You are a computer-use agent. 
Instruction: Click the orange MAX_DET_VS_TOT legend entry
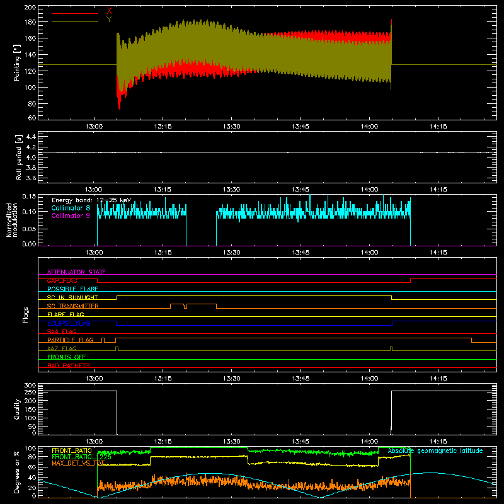(78, 463)
